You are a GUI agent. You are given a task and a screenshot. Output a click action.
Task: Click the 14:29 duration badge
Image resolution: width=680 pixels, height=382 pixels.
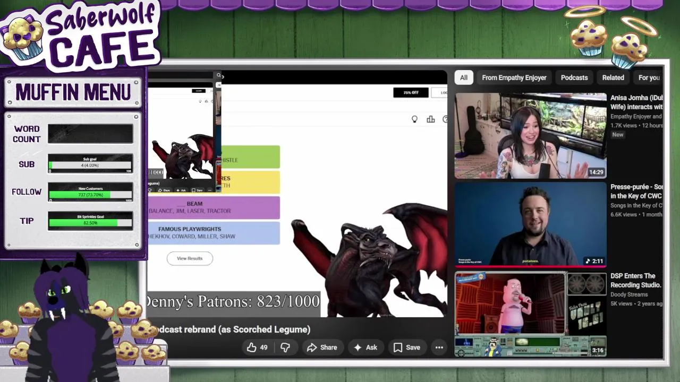pyautogui.click(x=596, y=172)
